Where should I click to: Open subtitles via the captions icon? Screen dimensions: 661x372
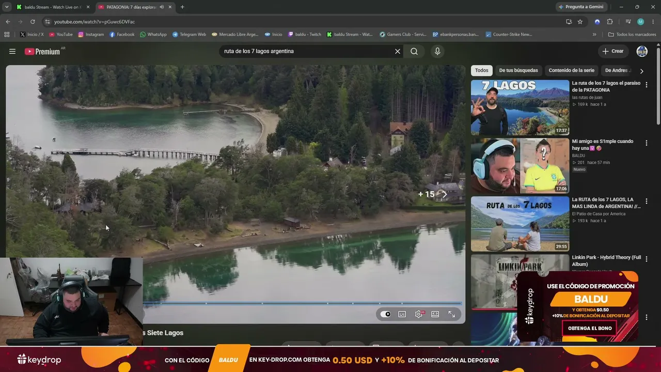click(x=402, y=314)
